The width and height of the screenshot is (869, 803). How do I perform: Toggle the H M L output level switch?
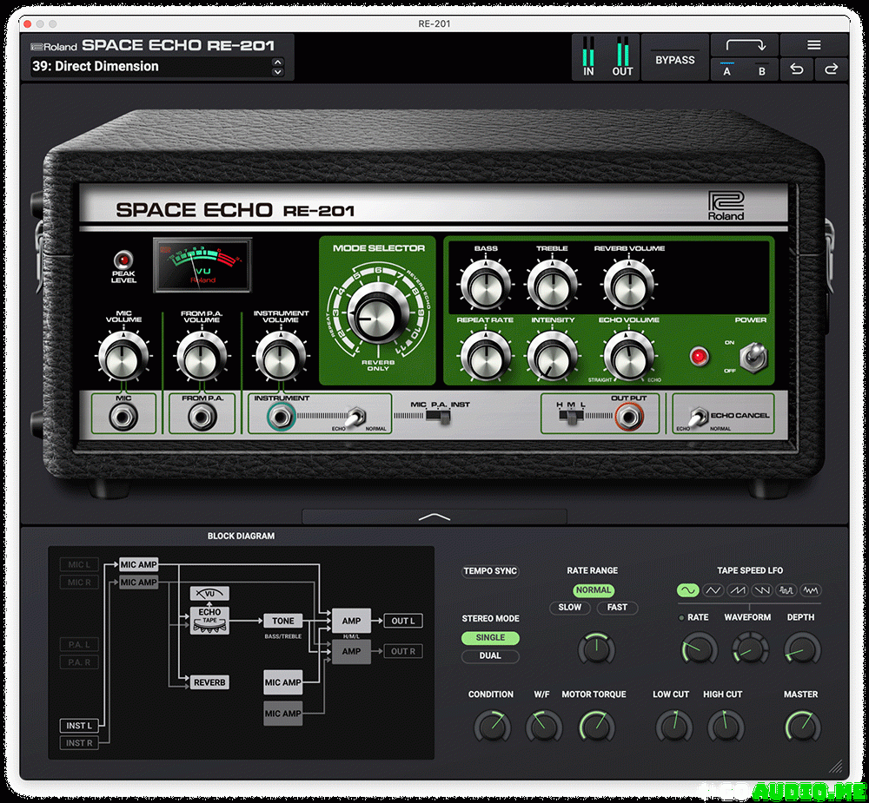(571, 416)
